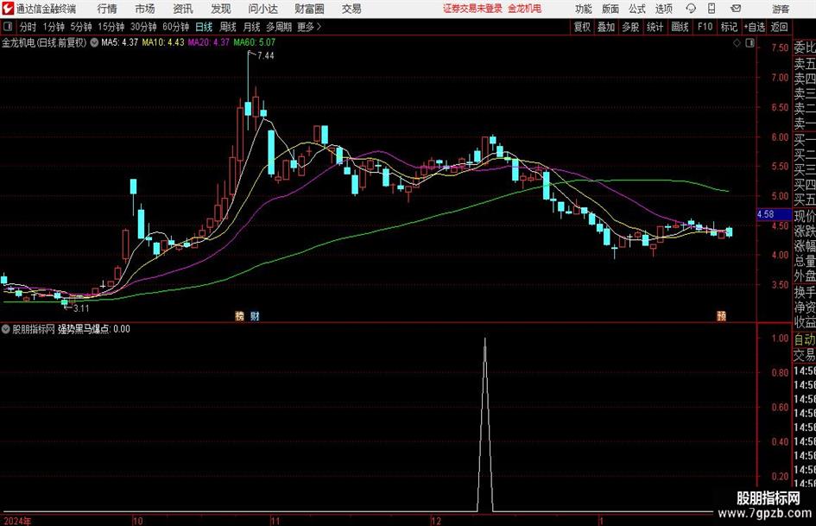This screenshot has width=816, height=526.
Task: Switch to the 分时 chart tab
Action: [28, 27]
